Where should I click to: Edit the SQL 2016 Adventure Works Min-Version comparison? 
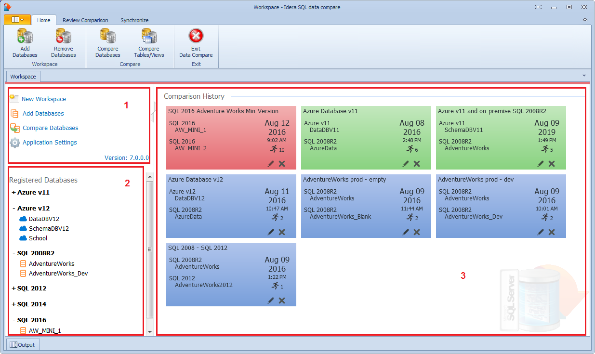tap(271, 164)
